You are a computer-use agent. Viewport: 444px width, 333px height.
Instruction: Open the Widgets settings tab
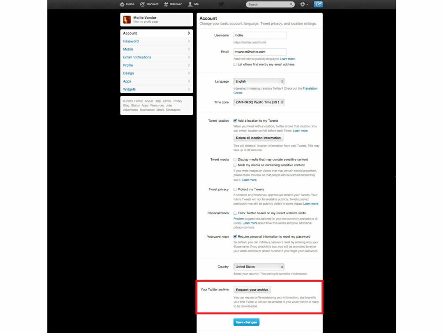click(x=157, y=89)
